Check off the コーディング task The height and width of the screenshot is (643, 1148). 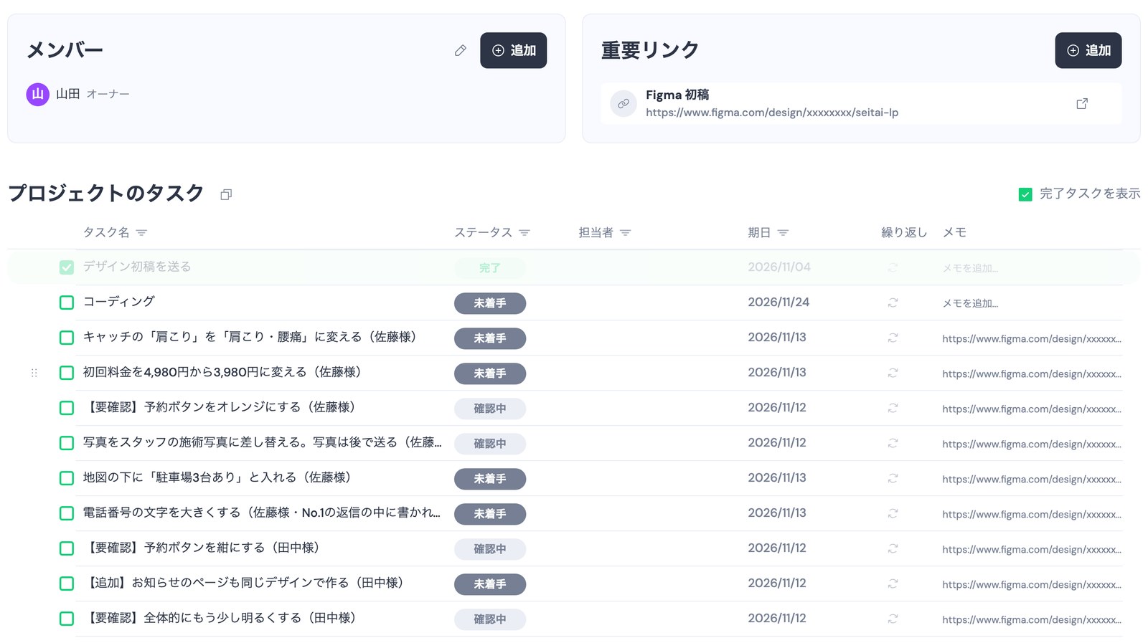pyautogui.click(x=67, y=303)
